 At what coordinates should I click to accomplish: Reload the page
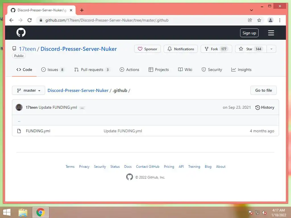point(30,20)
